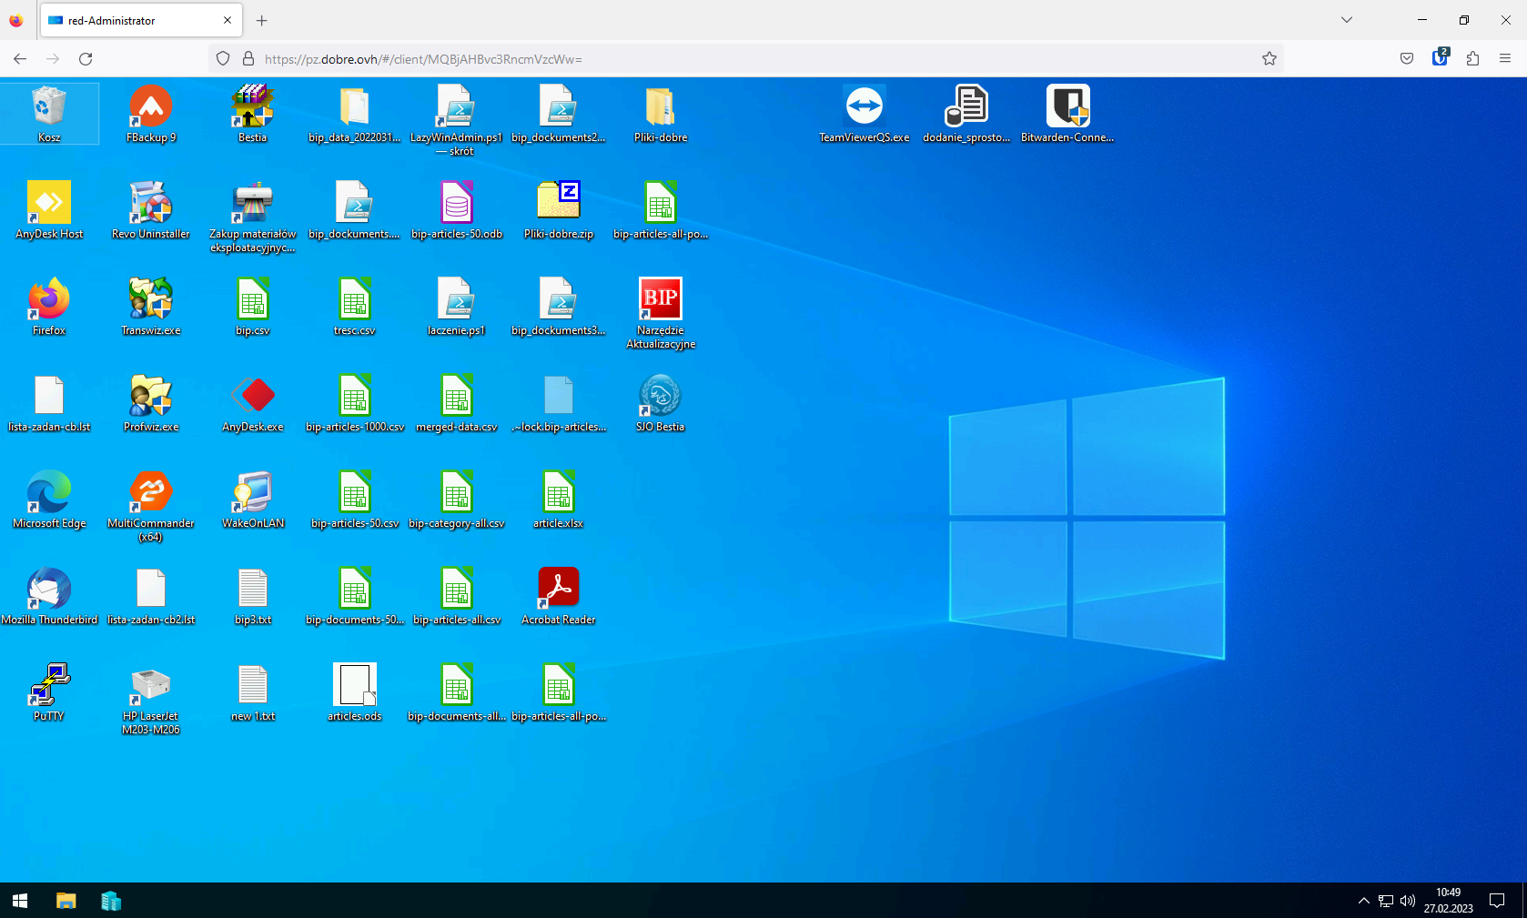The height and width of the screenshot is (918, 1527).
Task: Reload the current page
Action: pyautogui.click(x=86, y=59)
